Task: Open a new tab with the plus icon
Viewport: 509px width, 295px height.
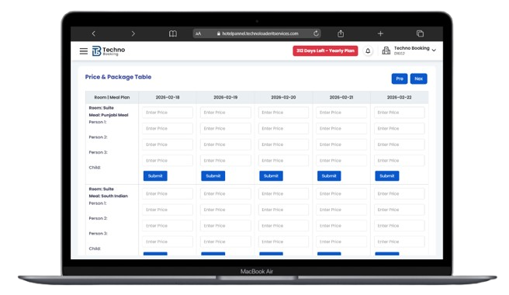Action: (380, 33)
